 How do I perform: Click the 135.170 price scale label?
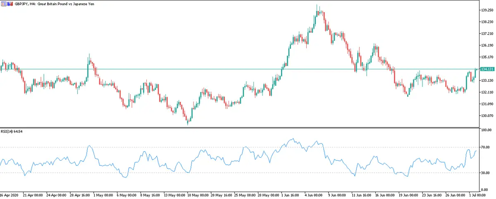[x=487, y=57]
